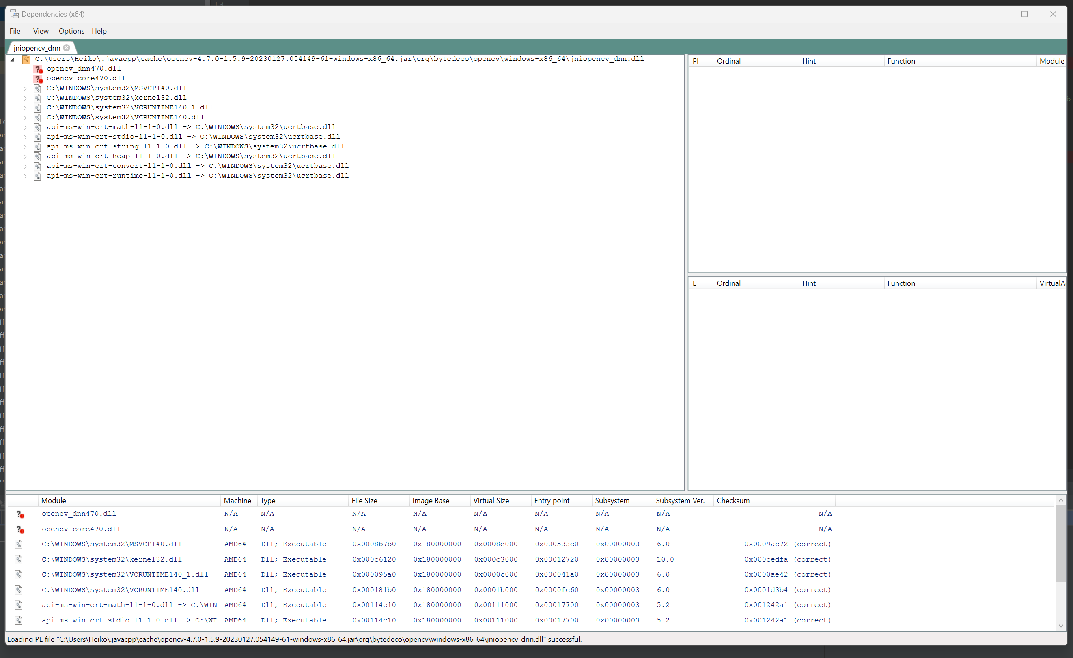This screenshot has width=1073, height=658.
Task: Open the Options menu
Action: tap(71, 31)
